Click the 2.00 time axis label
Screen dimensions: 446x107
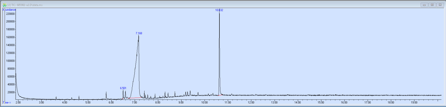[x=18, y=102]
